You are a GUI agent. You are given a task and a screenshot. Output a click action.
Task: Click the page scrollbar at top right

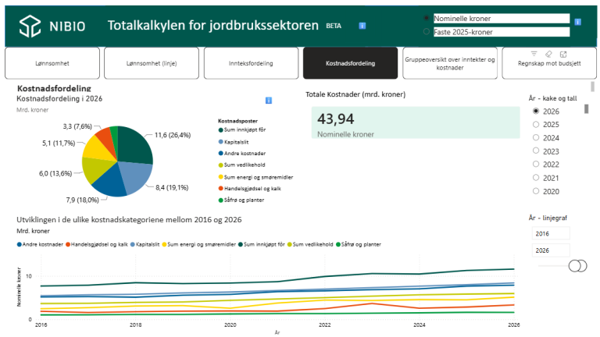coord(593,87)
